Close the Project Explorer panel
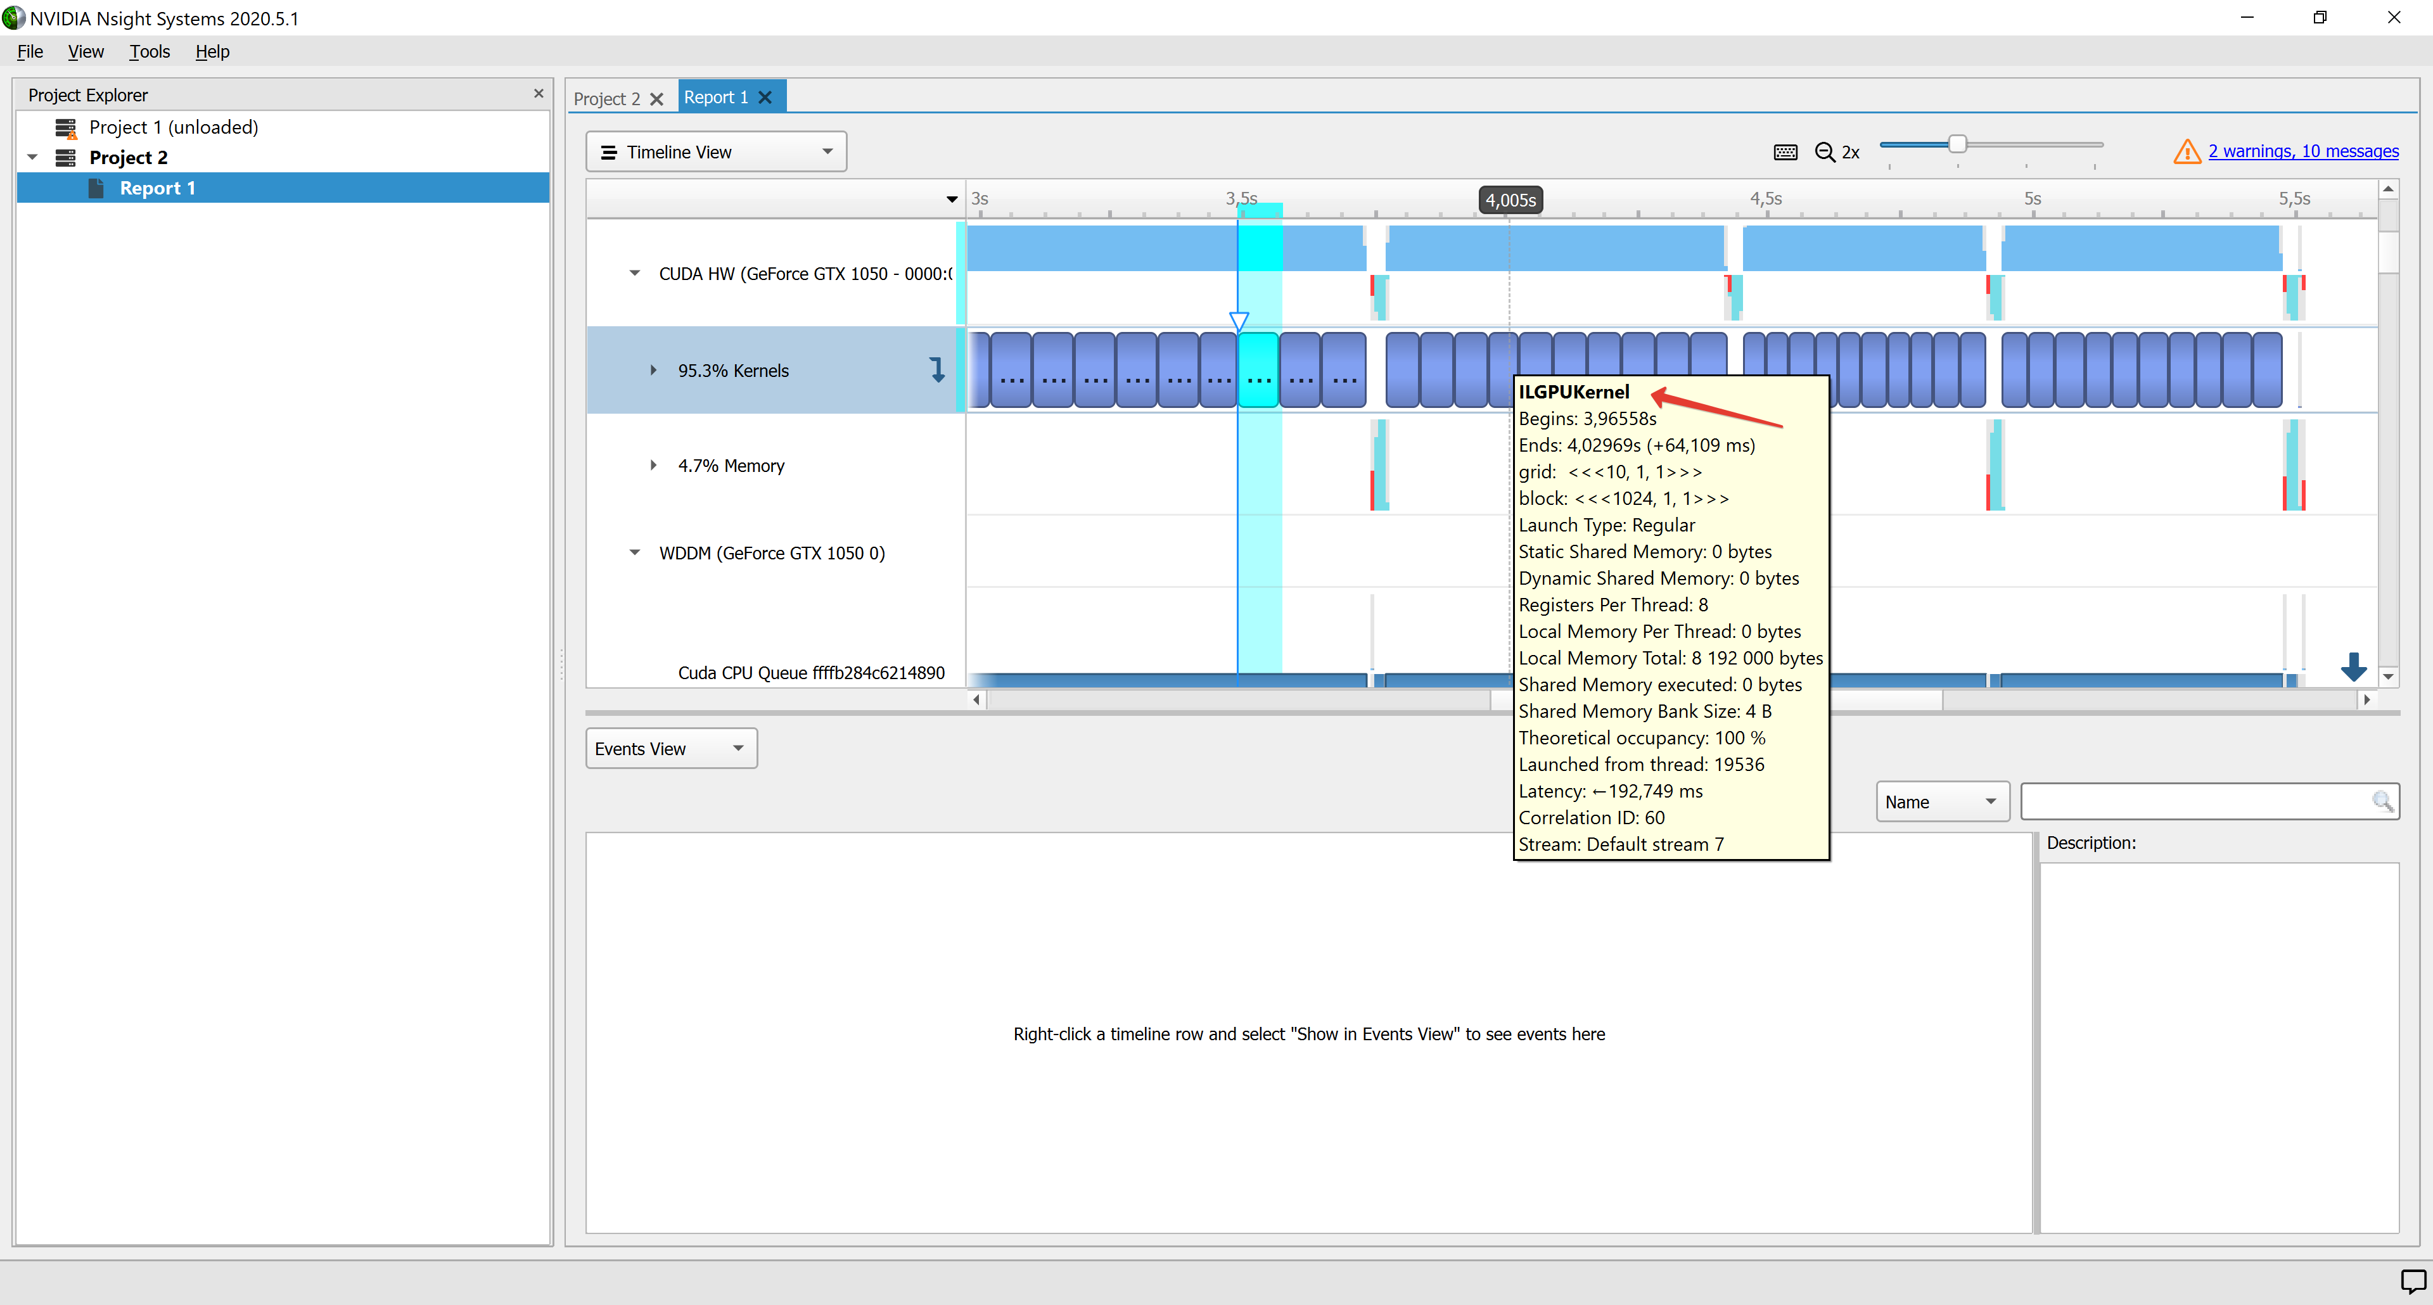2433x1305 pixels. coord(539,94)
